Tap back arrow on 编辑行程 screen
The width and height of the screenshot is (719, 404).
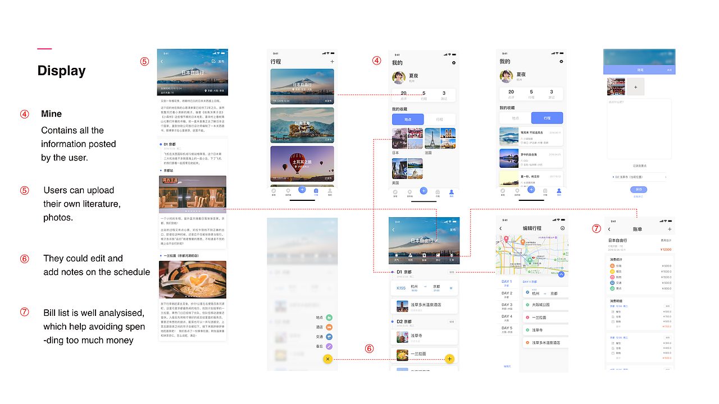tap(501, 228)
